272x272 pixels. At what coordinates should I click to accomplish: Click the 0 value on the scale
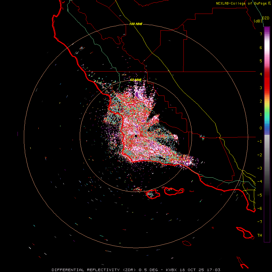point(261,128)
